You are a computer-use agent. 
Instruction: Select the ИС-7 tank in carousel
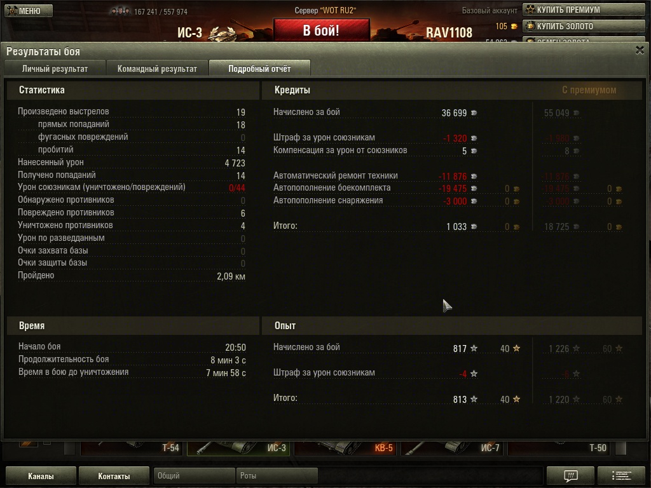coord(451,448)
